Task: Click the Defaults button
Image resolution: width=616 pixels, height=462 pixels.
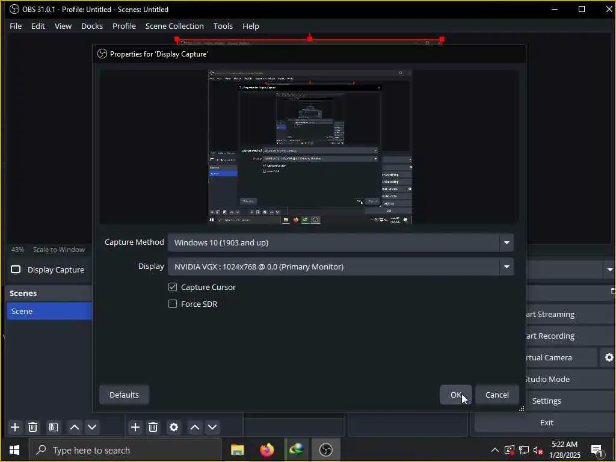Action: (124, 395)
